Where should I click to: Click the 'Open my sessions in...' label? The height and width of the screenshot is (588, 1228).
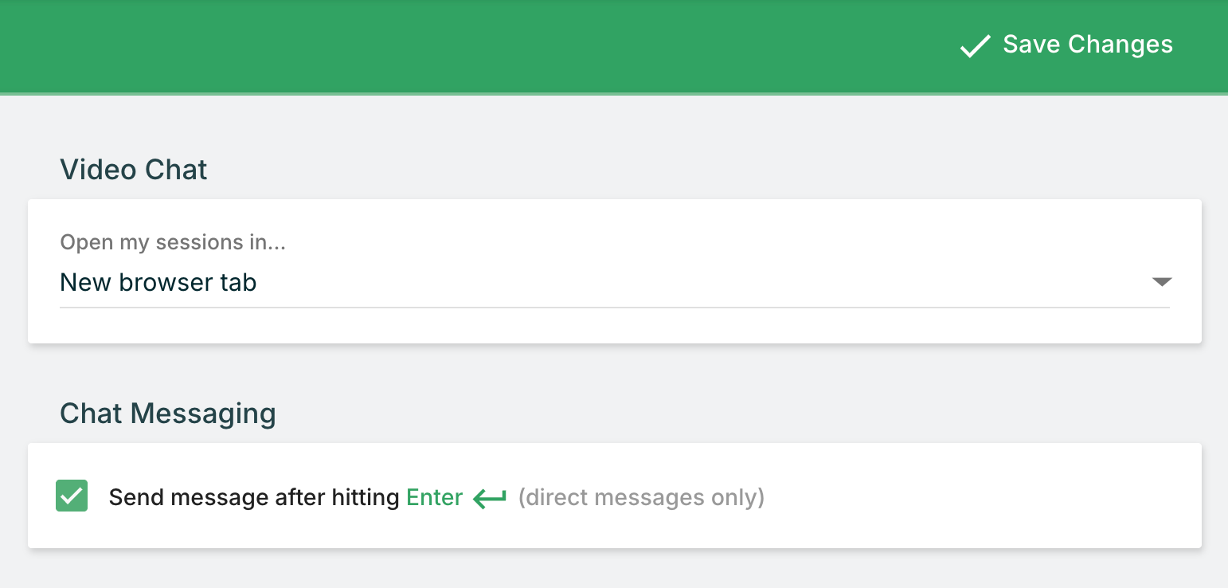[173, 242]
